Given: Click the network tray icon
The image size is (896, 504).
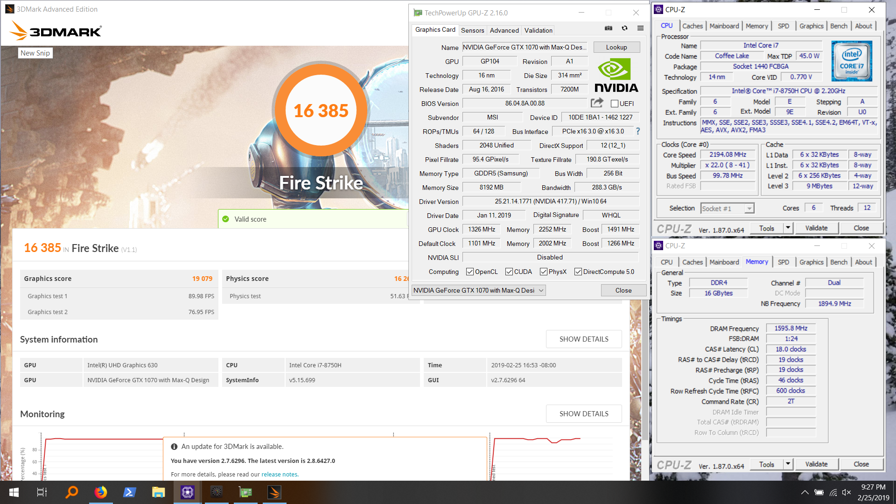Looking at the screenshot, I should (x=833, y=492).
